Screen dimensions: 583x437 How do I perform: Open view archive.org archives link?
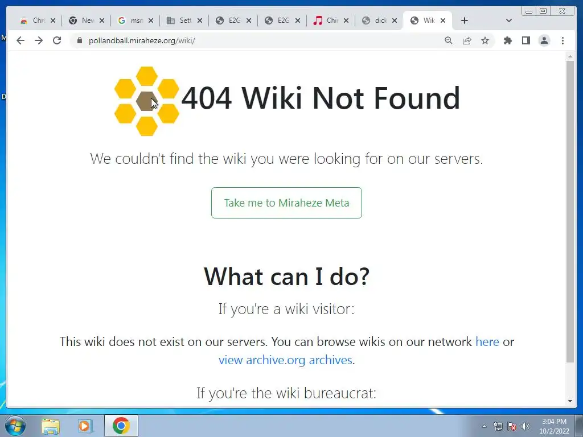pos(285,360)
